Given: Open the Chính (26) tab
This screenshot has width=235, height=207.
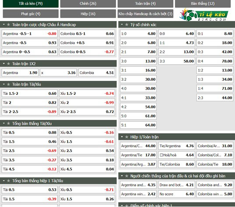Looking at the screenshot, I should pos(88,4).
